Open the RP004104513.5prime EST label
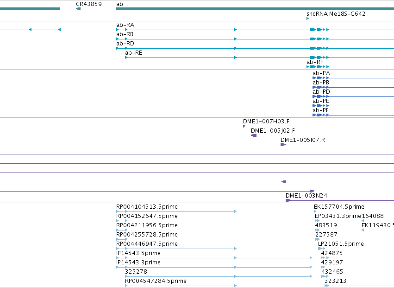Screen dimensions: 394x288 coord(147,207)
